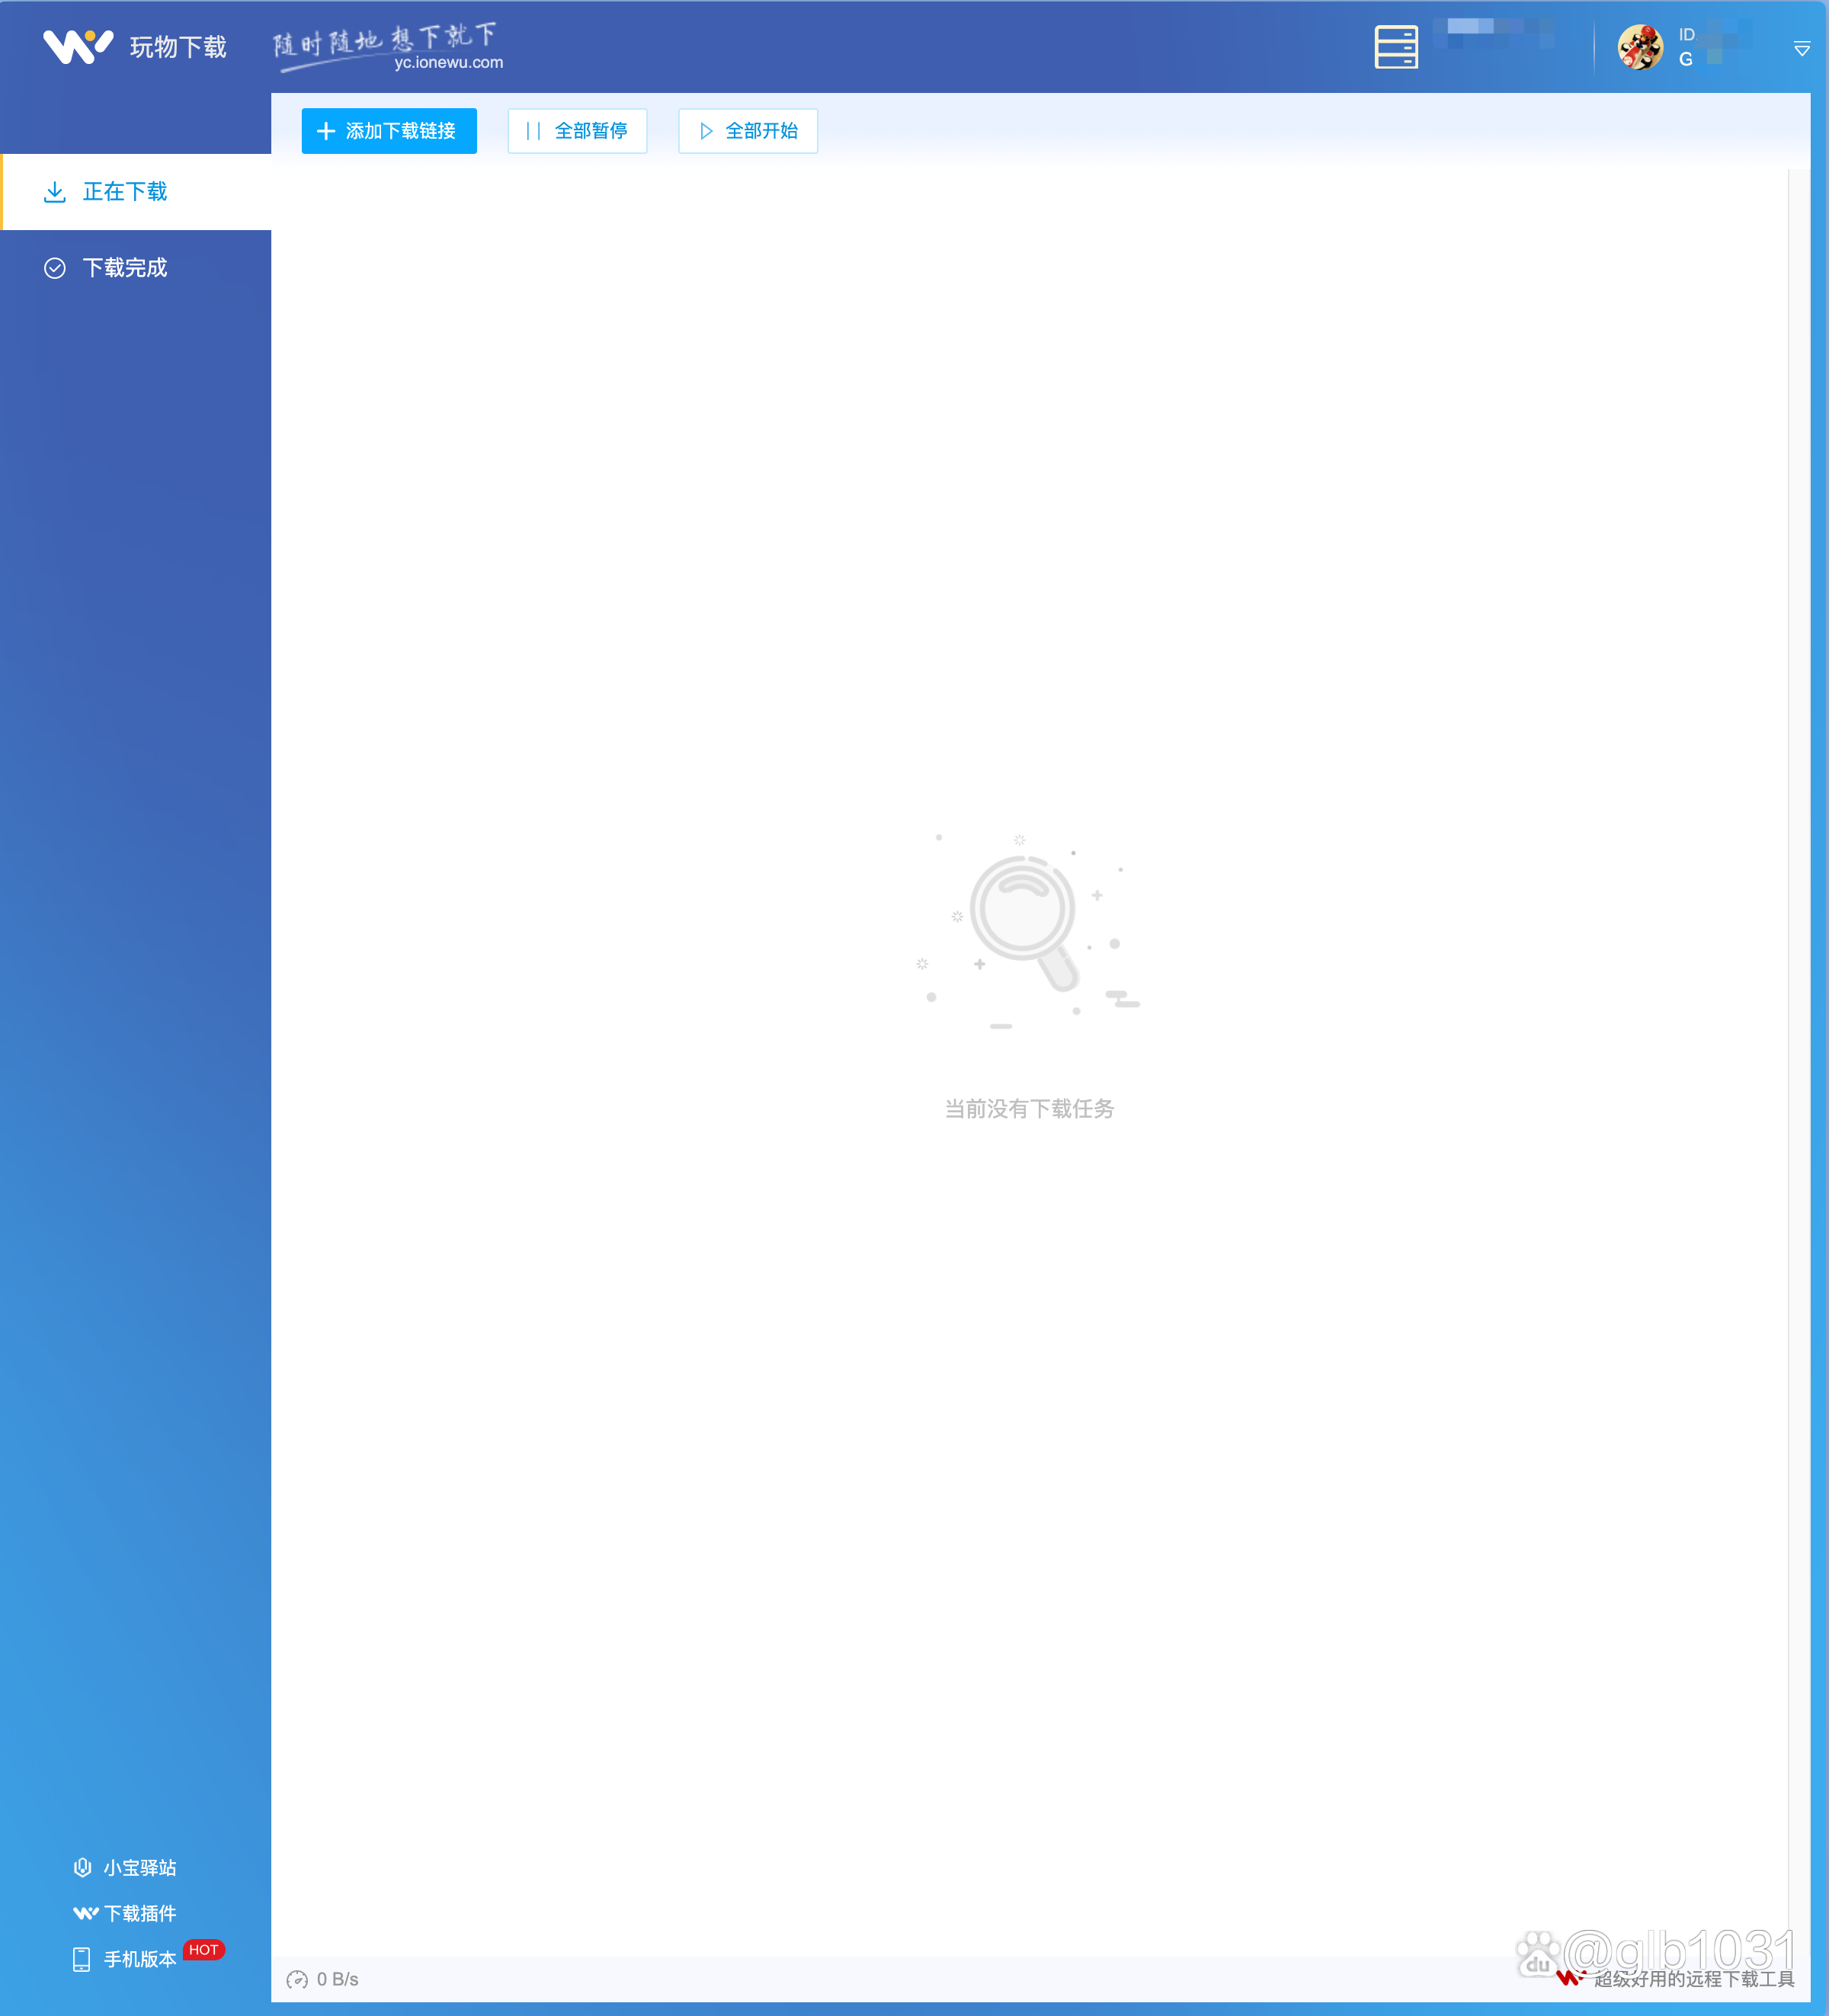
Task: Select the 下载完成 tab
Action: (137, 268)
